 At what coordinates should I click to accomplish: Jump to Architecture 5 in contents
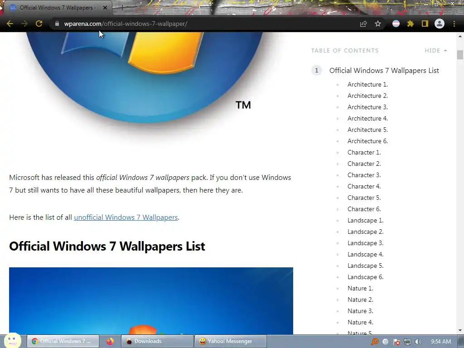point(367,130)
